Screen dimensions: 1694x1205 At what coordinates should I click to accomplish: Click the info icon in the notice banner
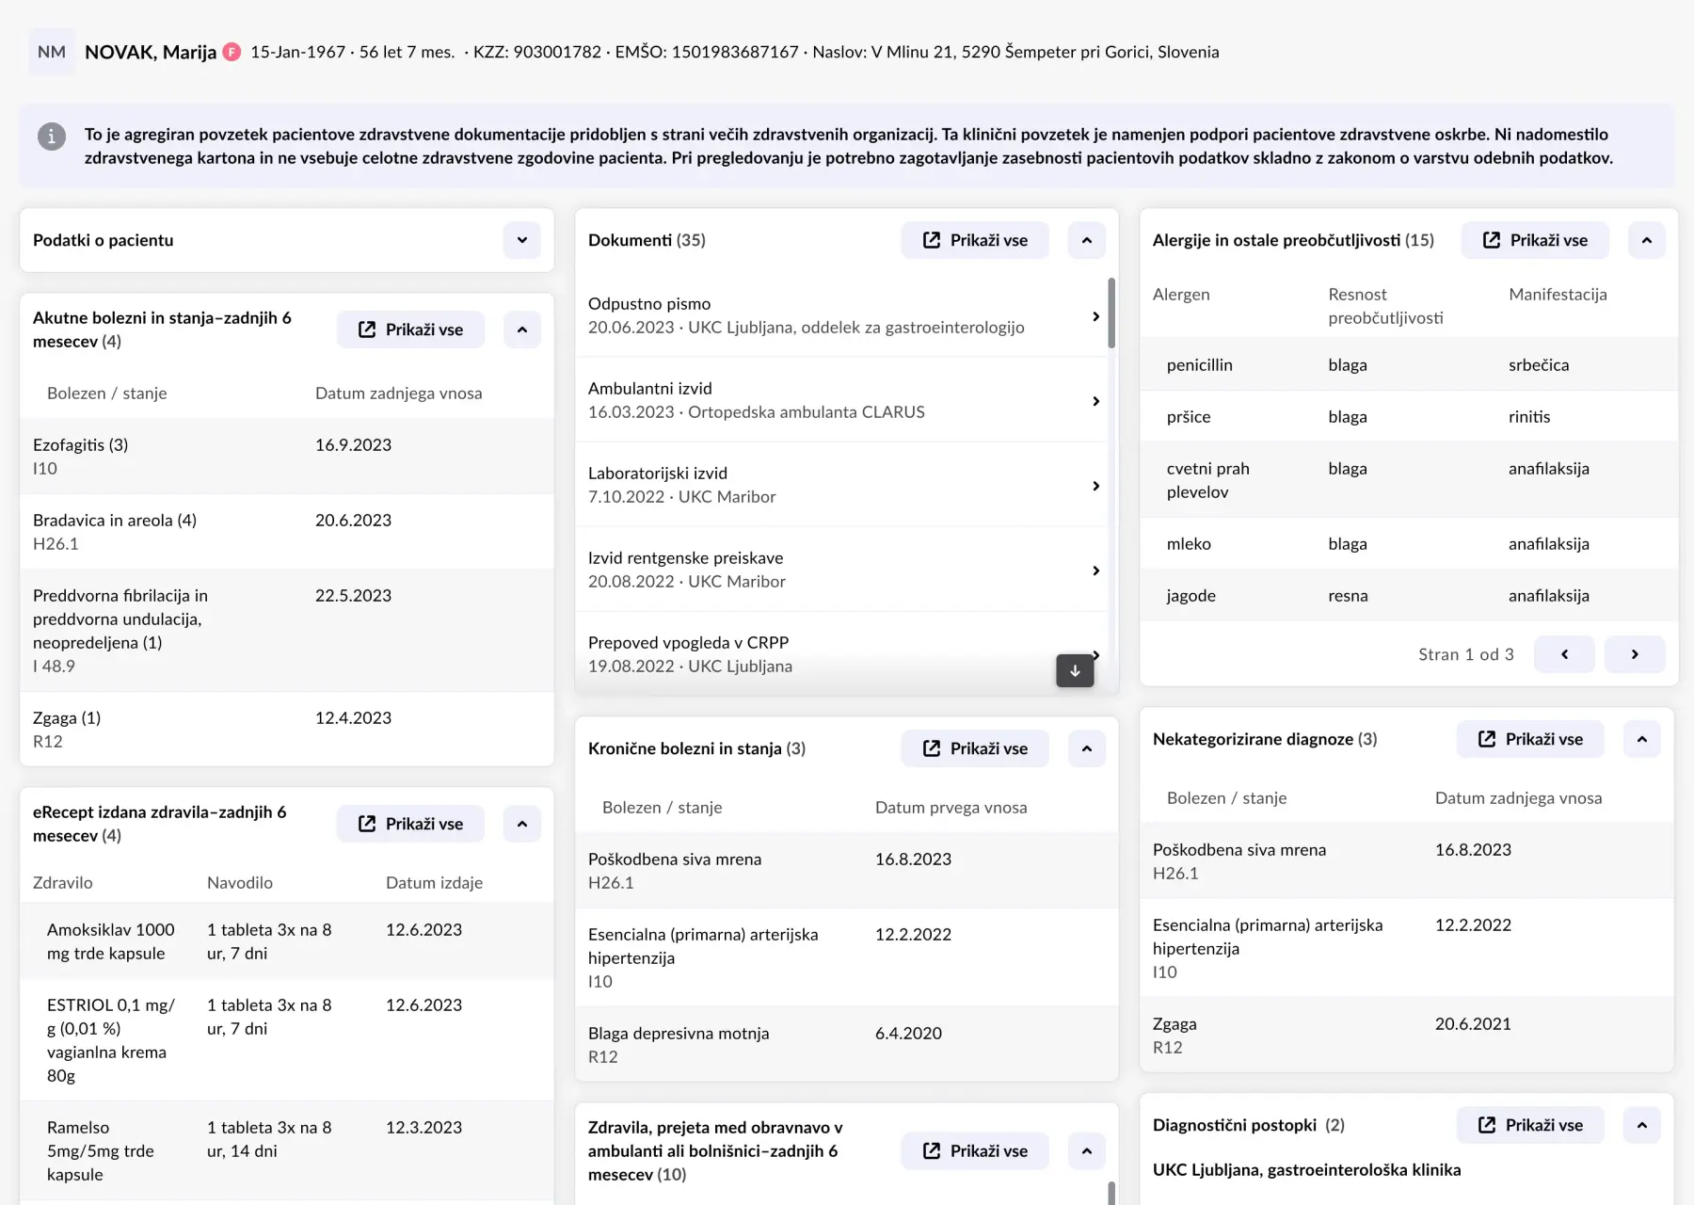tap(52, 137)
